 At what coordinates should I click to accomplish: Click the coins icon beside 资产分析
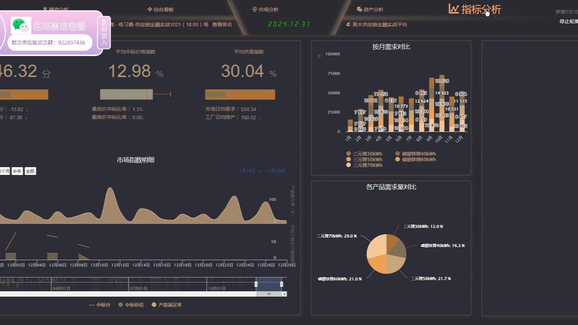click(x=359, y=9)
